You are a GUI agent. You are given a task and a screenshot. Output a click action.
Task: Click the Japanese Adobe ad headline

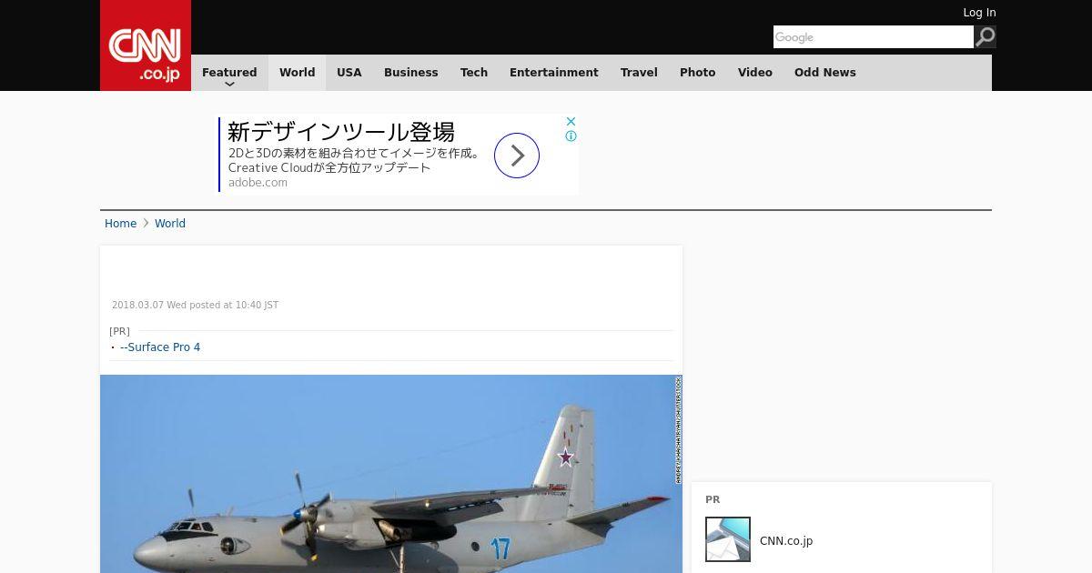pos(341,132)
